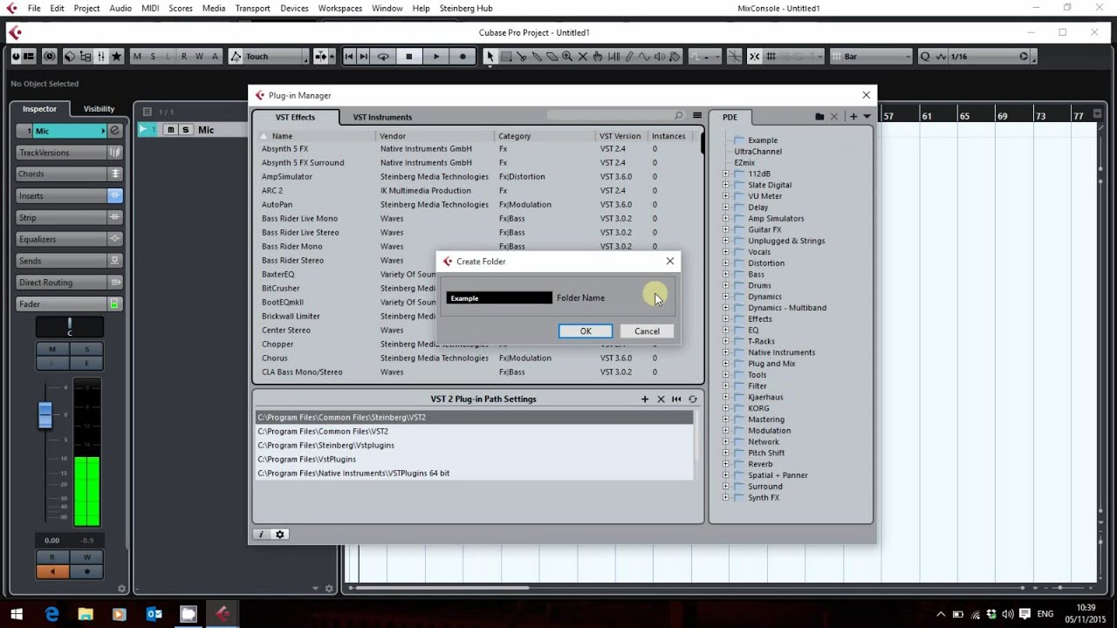1117x628 pixels.
Task: Click the channel fader handle in inspector
Action: 45,414
